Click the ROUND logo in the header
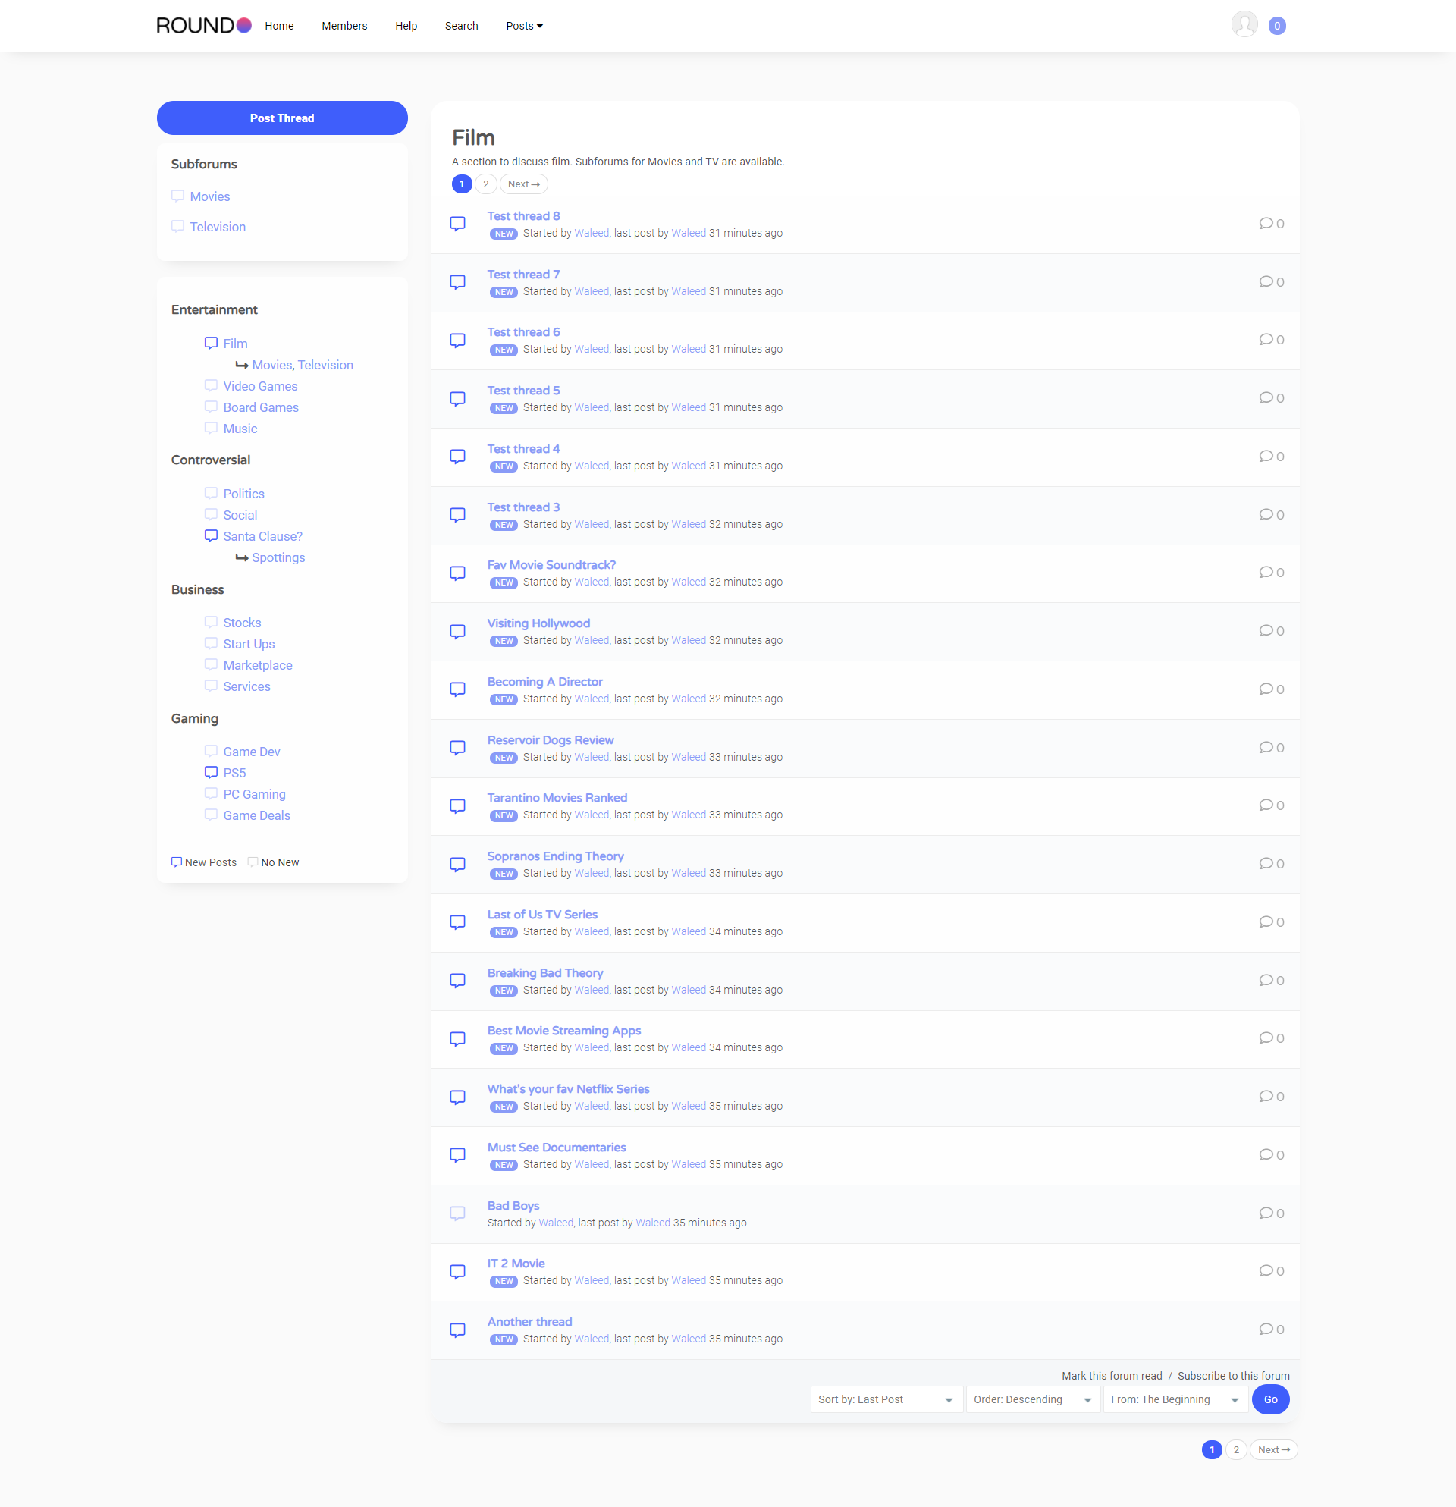This screenshot has width=1456, height=1507. pos(204,25)
